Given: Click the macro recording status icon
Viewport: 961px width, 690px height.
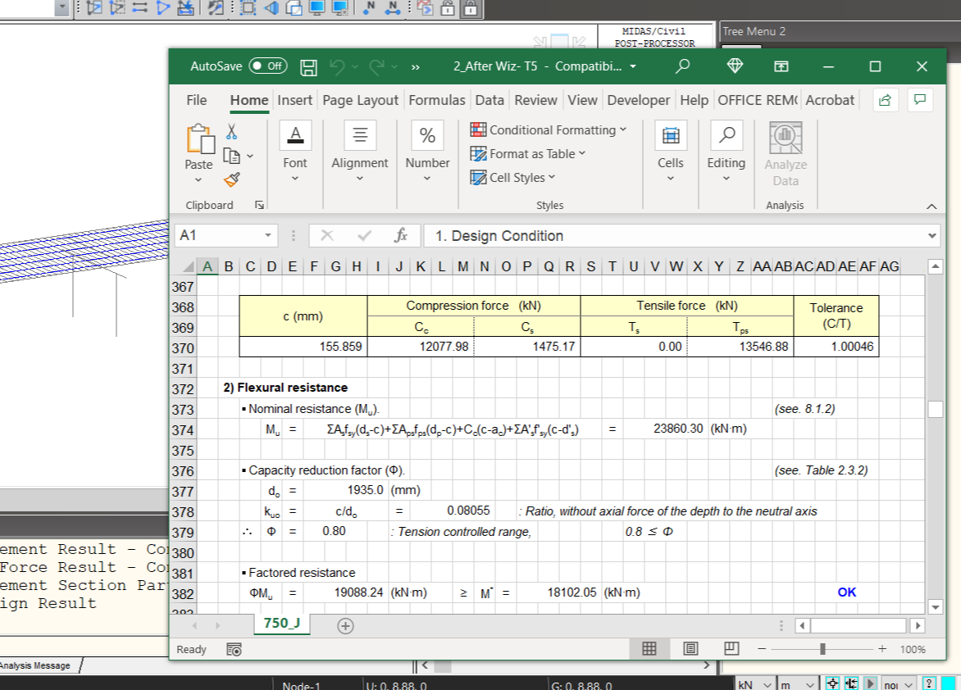Looking at the screenshot, I should [x=235, y=649].
